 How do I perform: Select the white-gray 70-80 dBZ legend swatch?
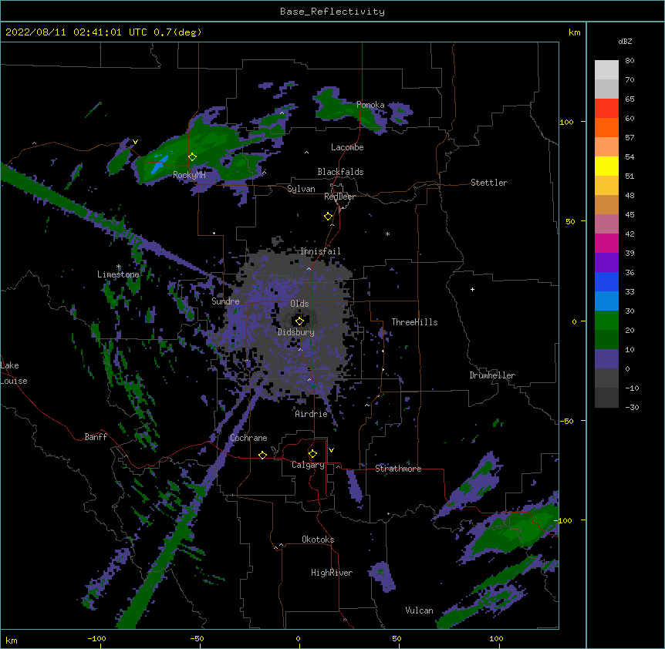pos(606,70)
